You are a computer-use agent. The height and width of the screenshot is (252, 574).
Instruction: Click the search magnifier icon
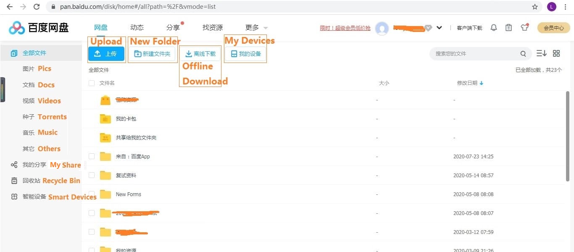(x=523, y=54)
